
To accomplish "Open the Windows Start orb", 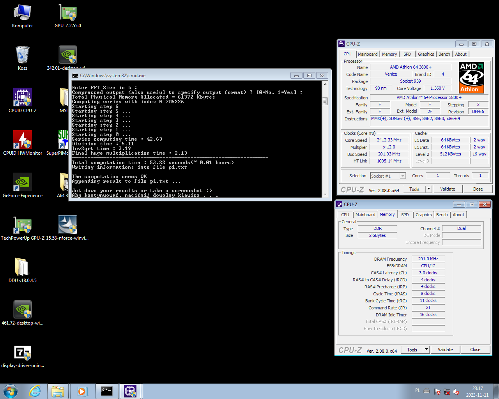I will point(11,391).
